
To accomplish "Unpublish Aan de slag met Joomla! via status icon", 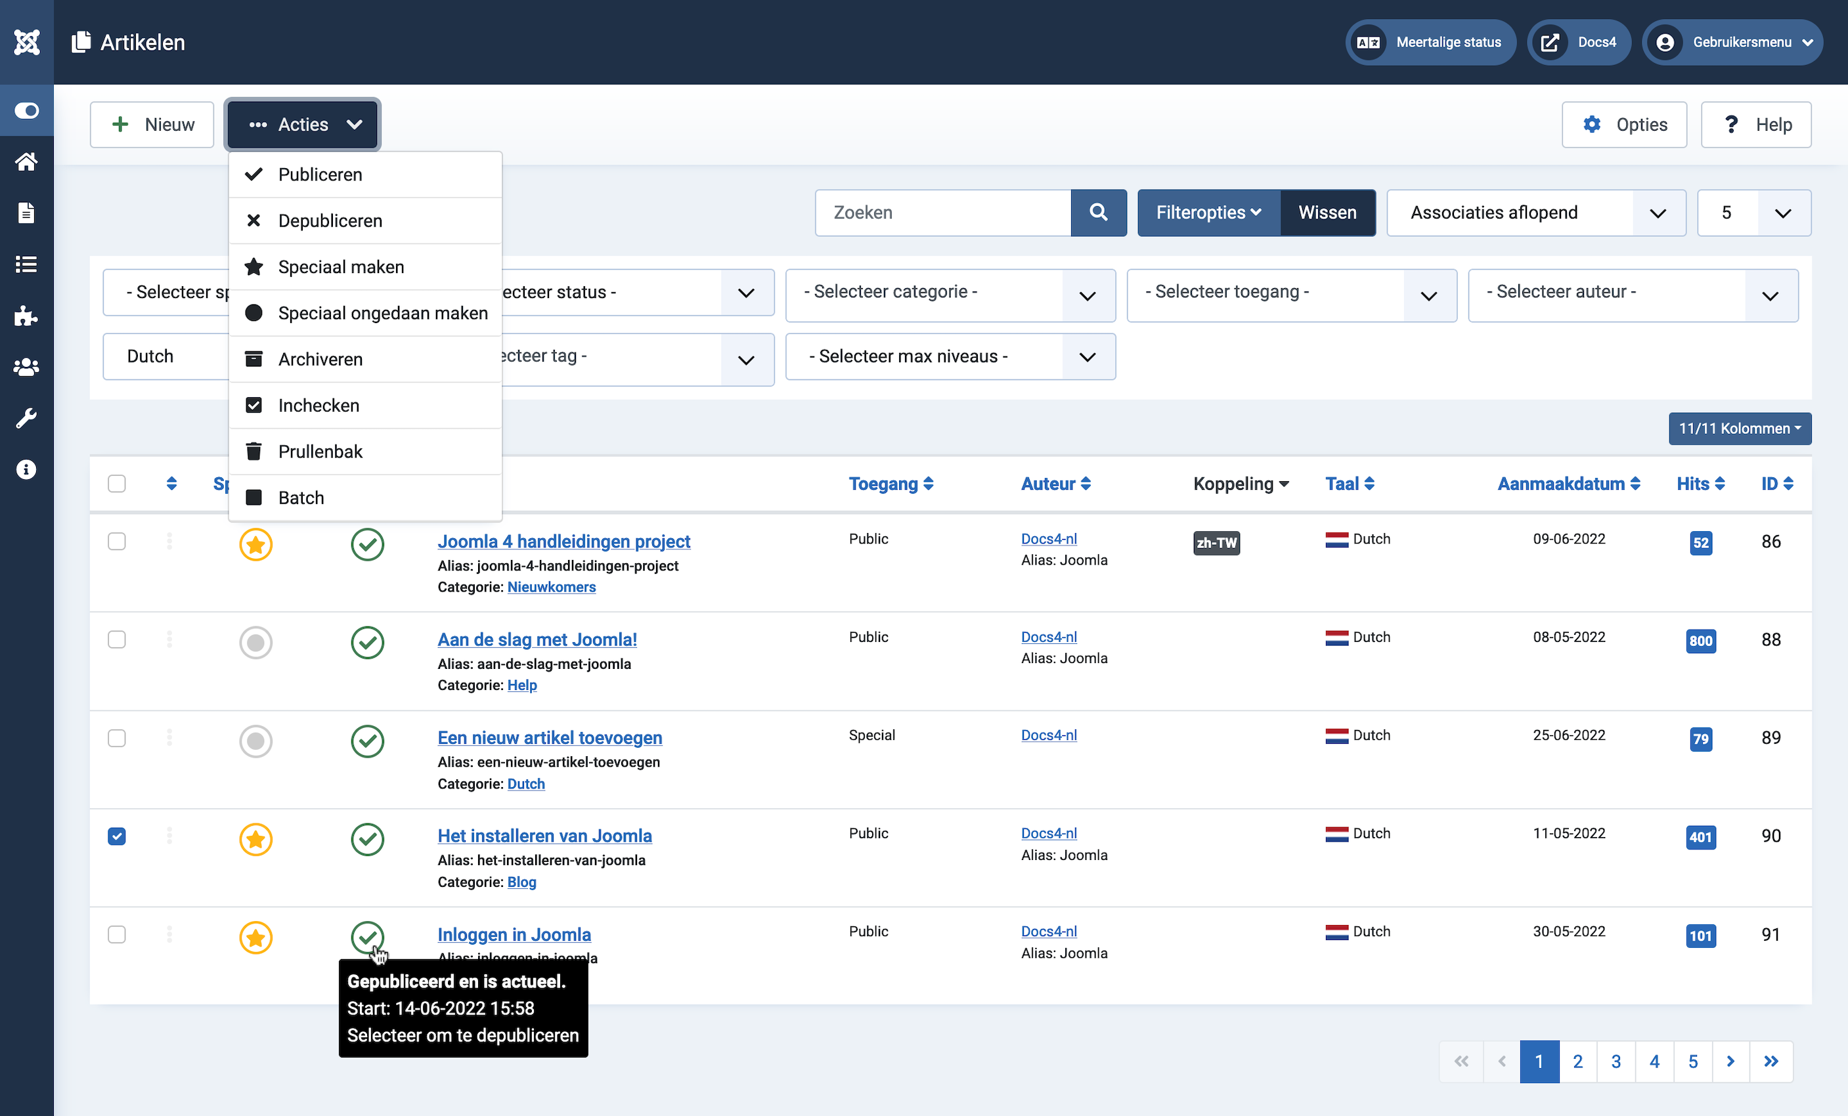I will click(x=368, y=642).
